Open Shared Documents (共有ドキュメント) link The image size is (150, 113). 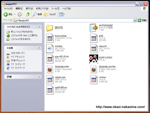(18, 60)
